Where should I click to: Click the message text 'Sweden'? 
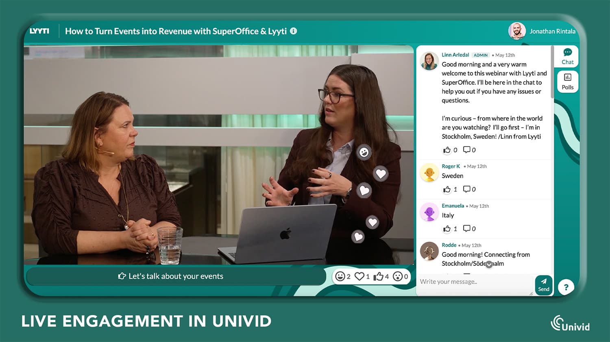coord(452,176)
